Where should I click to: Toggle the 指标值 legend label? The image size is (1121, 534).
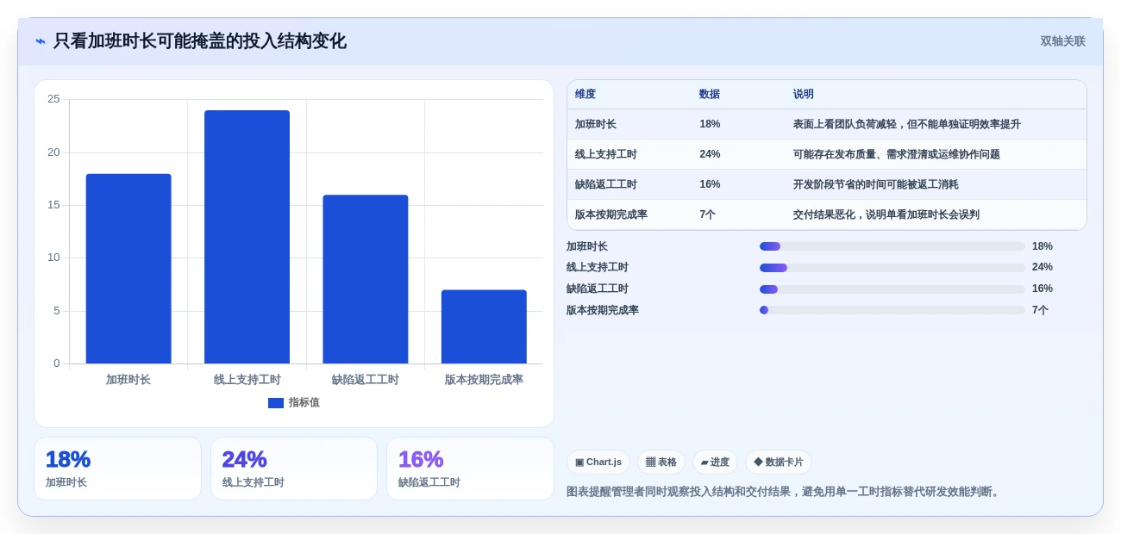(304, 403)
